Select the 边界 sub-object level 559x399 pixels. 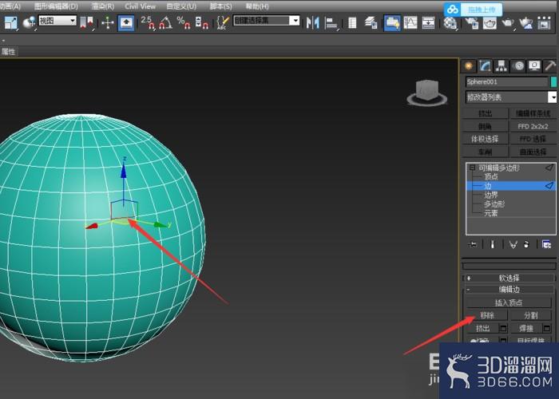[x=491, y=196]
